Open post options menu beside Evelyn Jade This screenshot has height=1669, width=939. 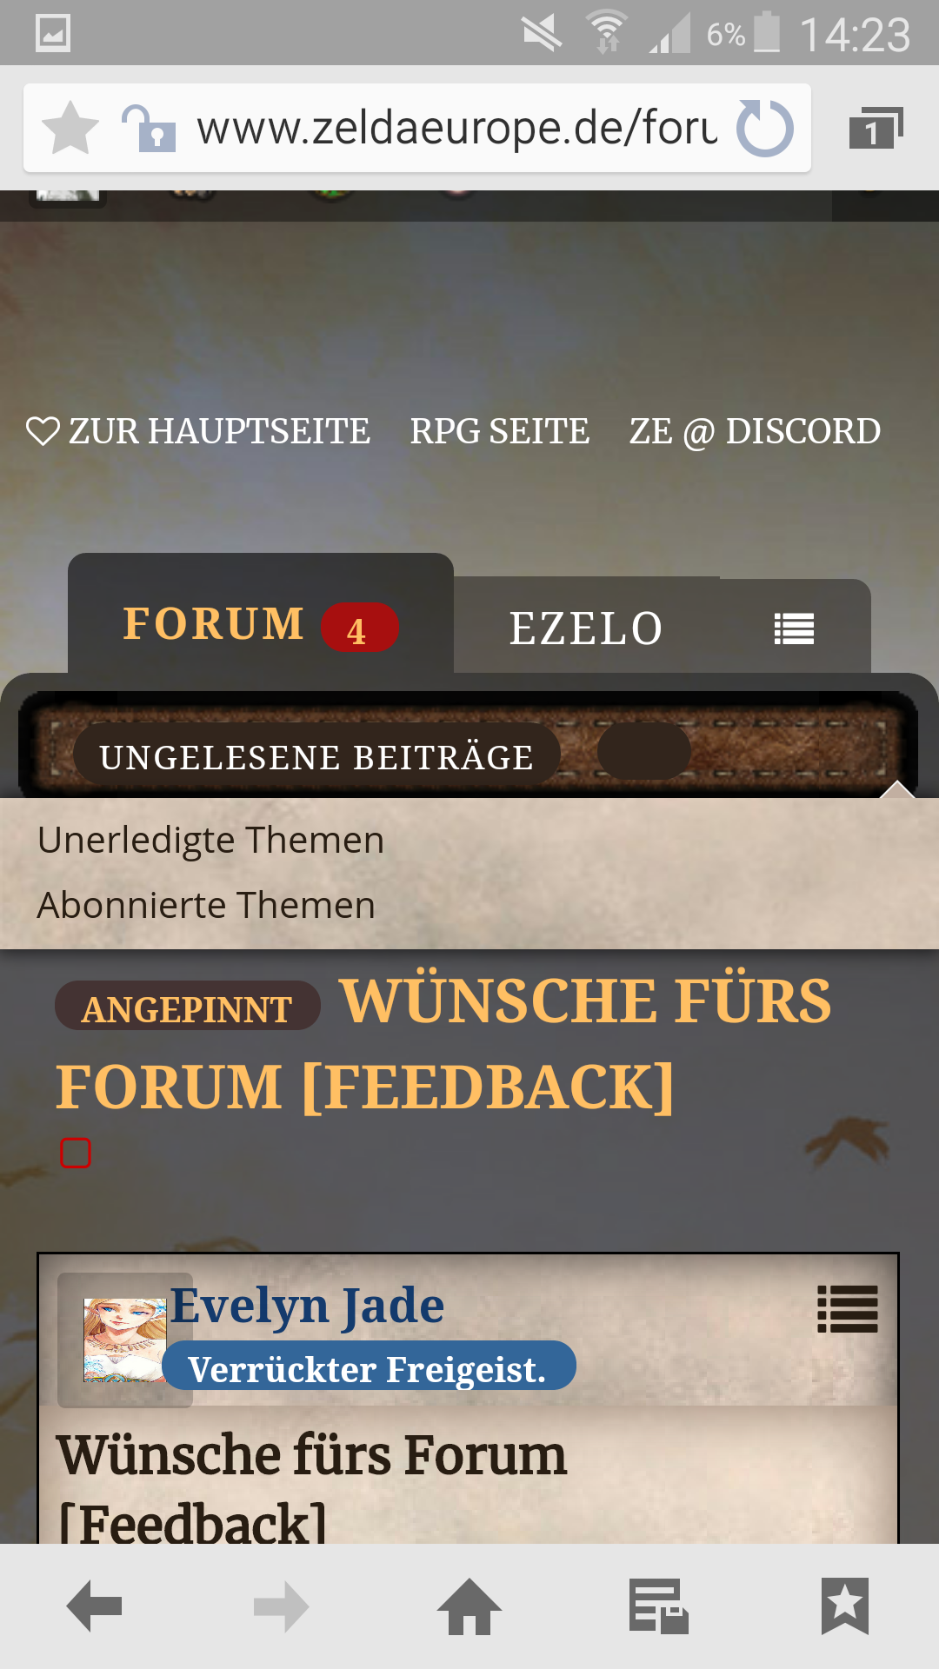point(848,1309)
